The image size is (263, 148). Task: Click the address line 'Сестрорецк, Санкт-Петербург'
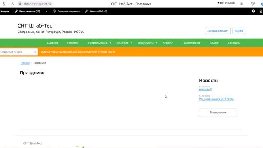[x=51, y=32]
